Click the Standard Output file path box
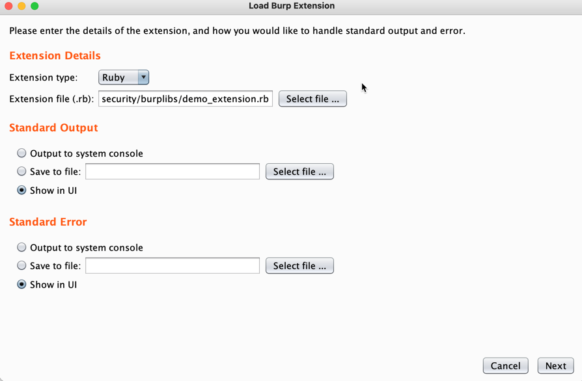Image resolution: width=582 pixels, height=381 pixels. pos(172,171)
